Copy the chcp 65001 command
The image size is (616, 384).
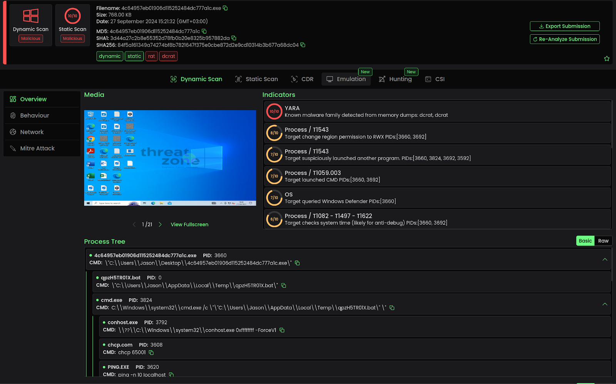coord(151,352)
